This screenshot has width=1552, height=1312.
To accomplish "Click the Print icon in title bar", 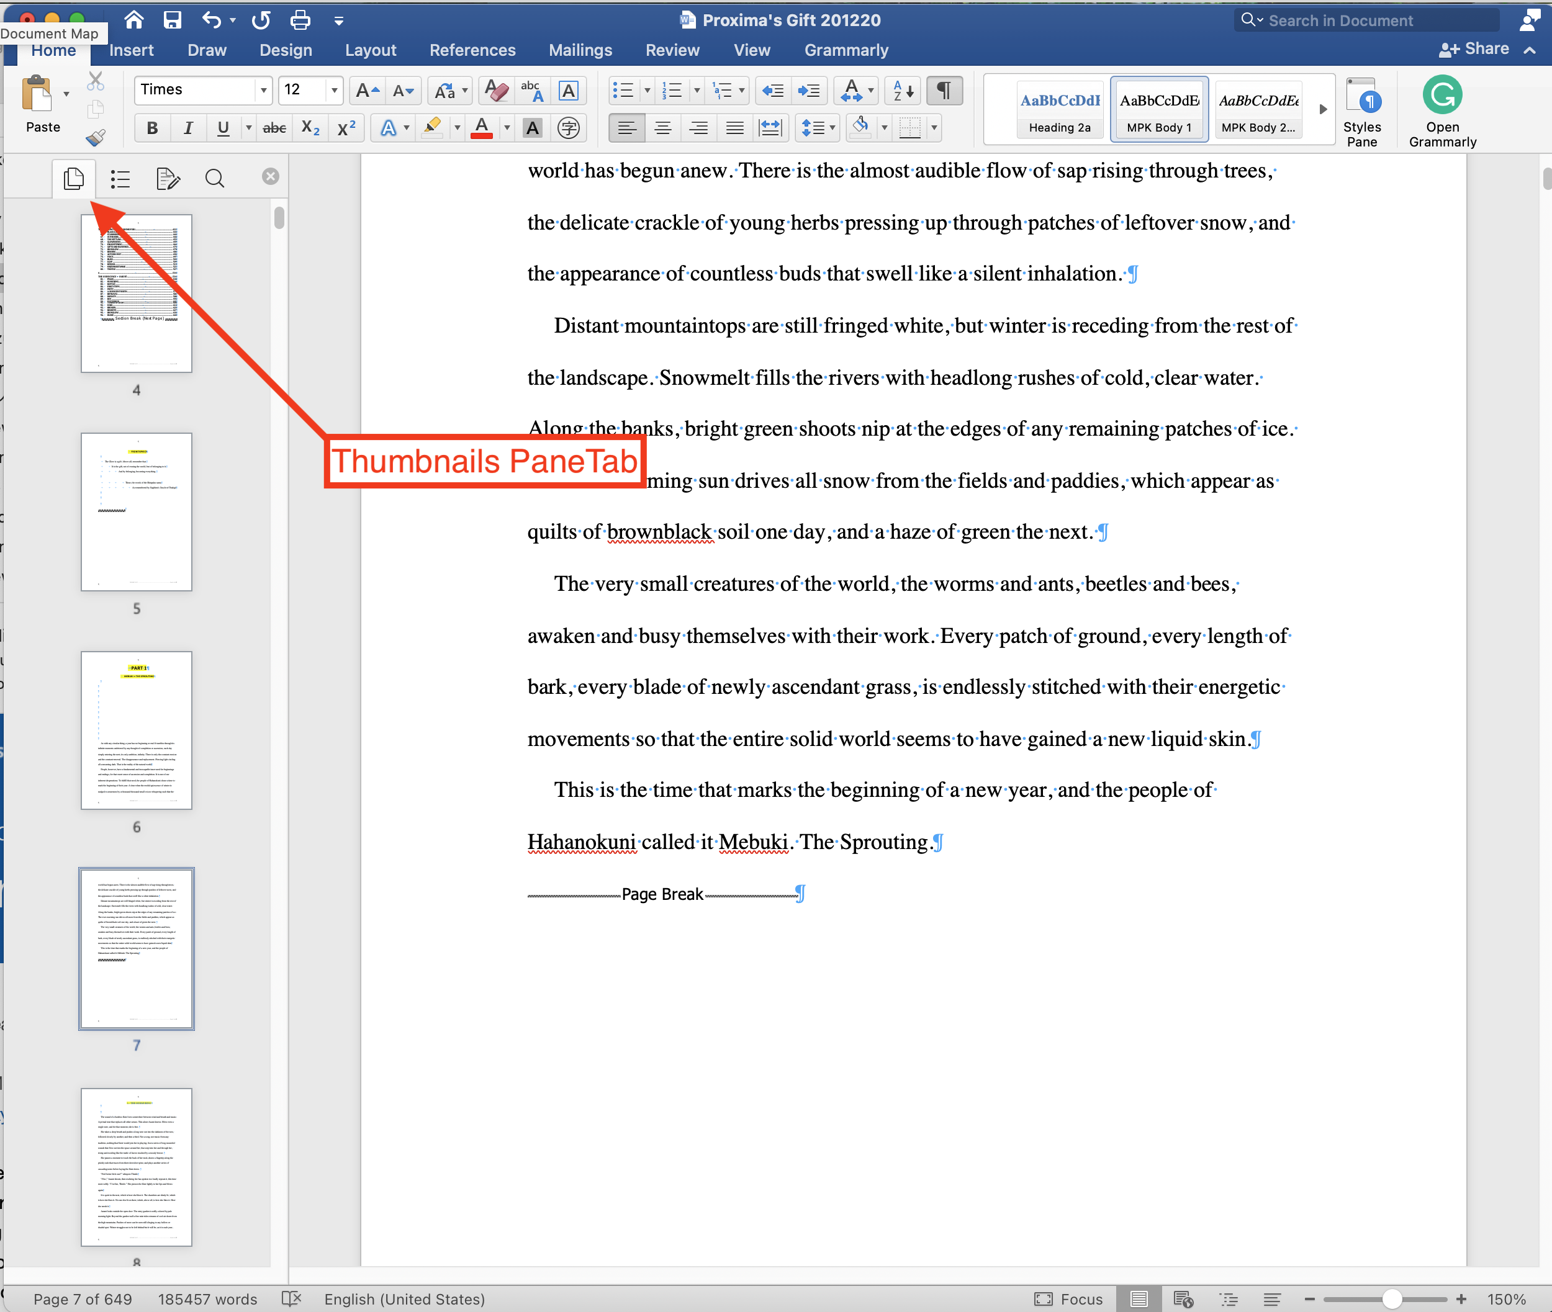I will click(x=300, y=20).
